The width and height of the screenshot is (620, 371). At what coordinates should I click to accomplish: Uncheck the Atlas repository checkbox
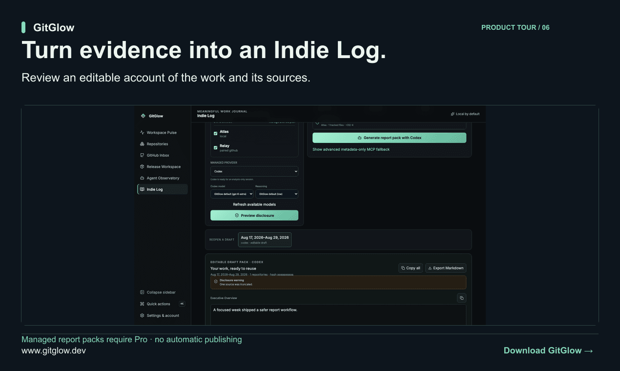[216, 133]
